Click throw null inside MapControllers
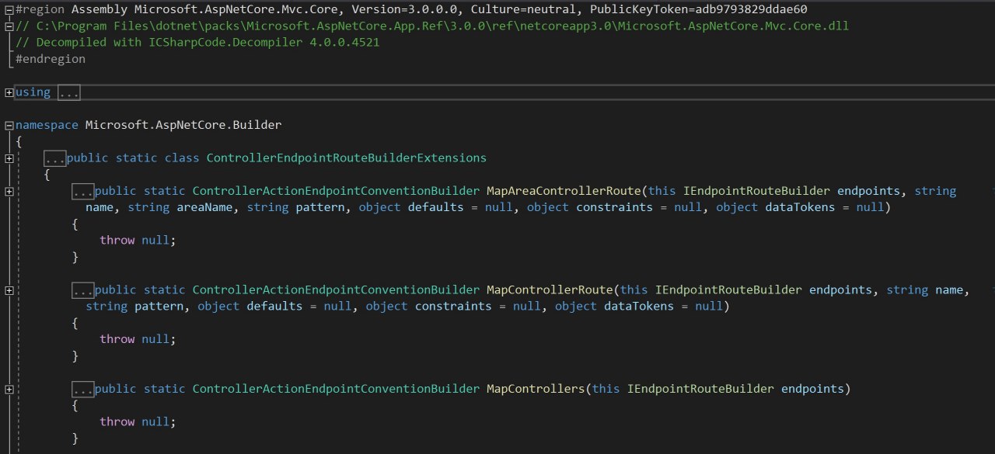The image size is (995, 454). tap(138, 422)
